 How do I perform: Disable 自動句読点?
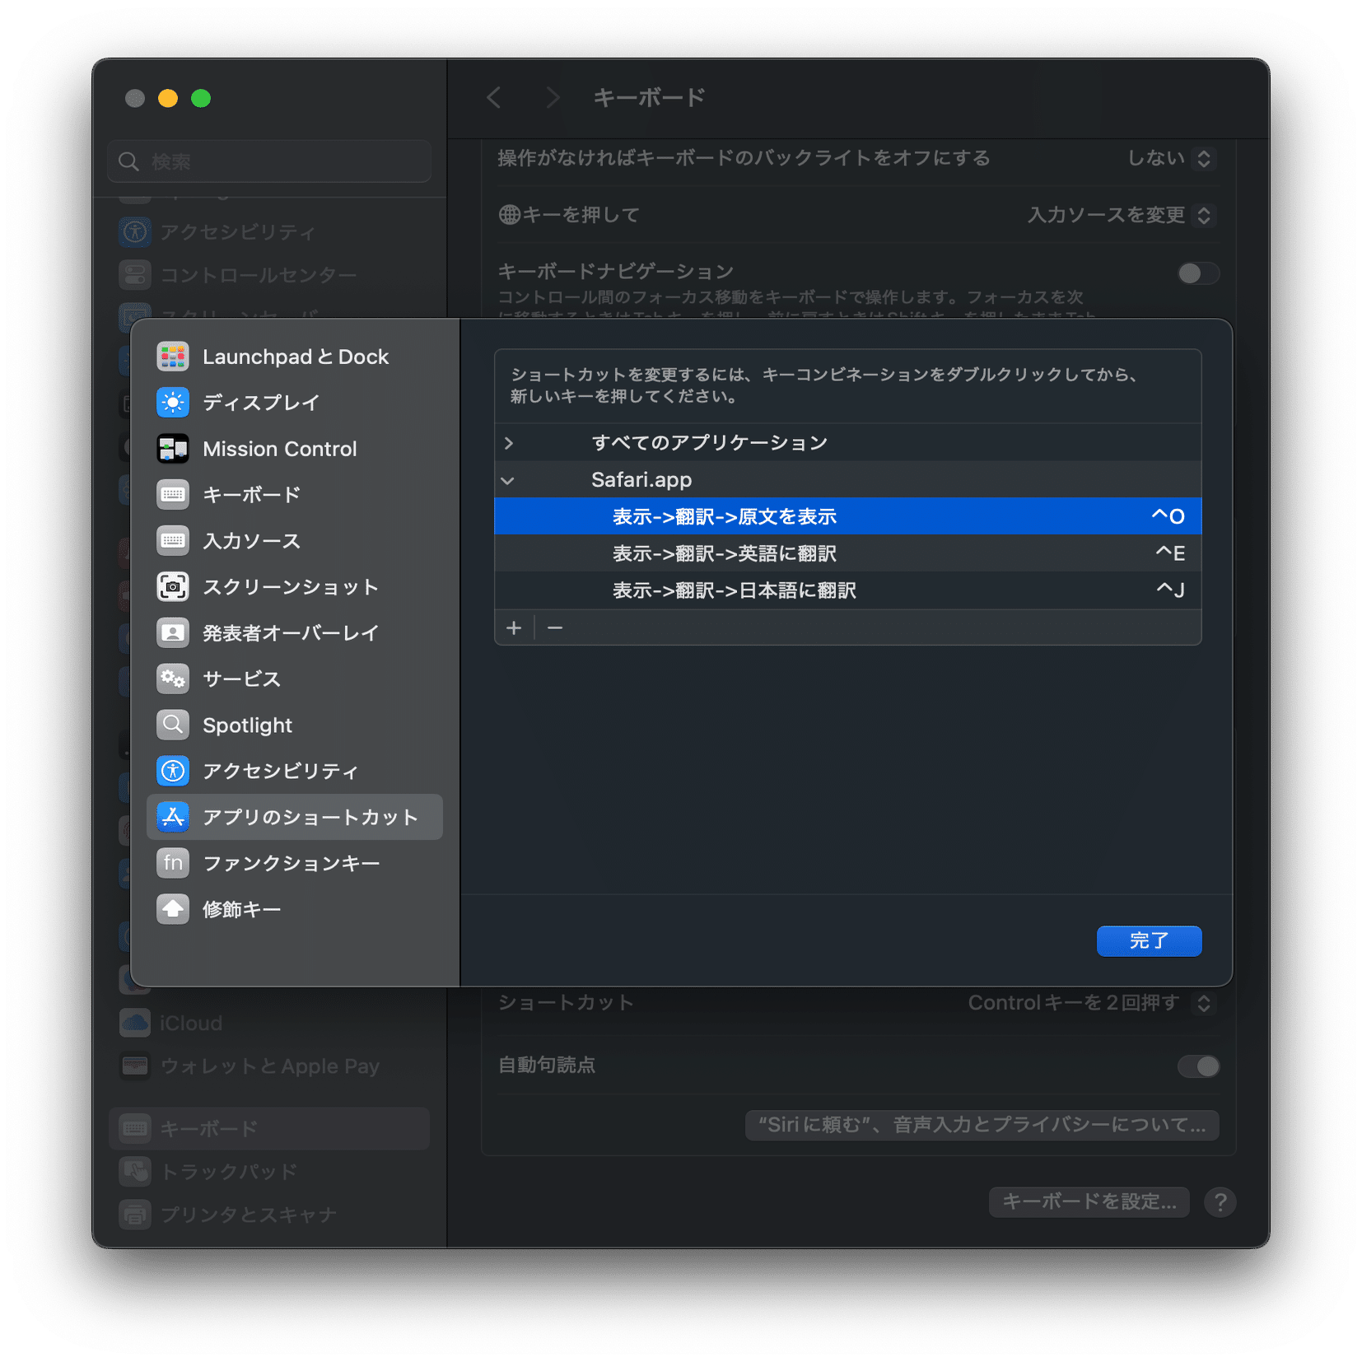[x=1200, y=1066]
